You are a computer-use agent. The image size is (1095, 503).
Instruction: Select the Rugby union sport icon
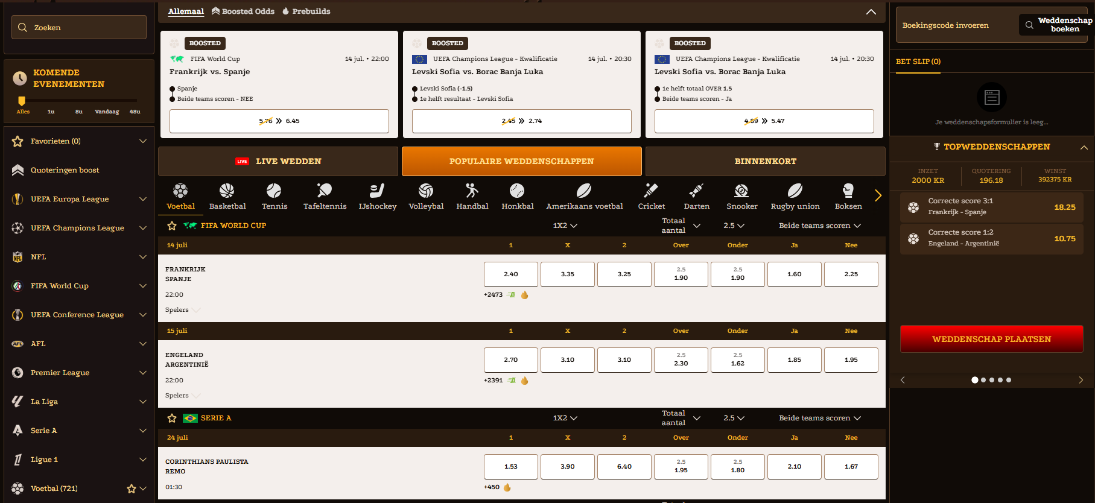[x=795, y=191]
